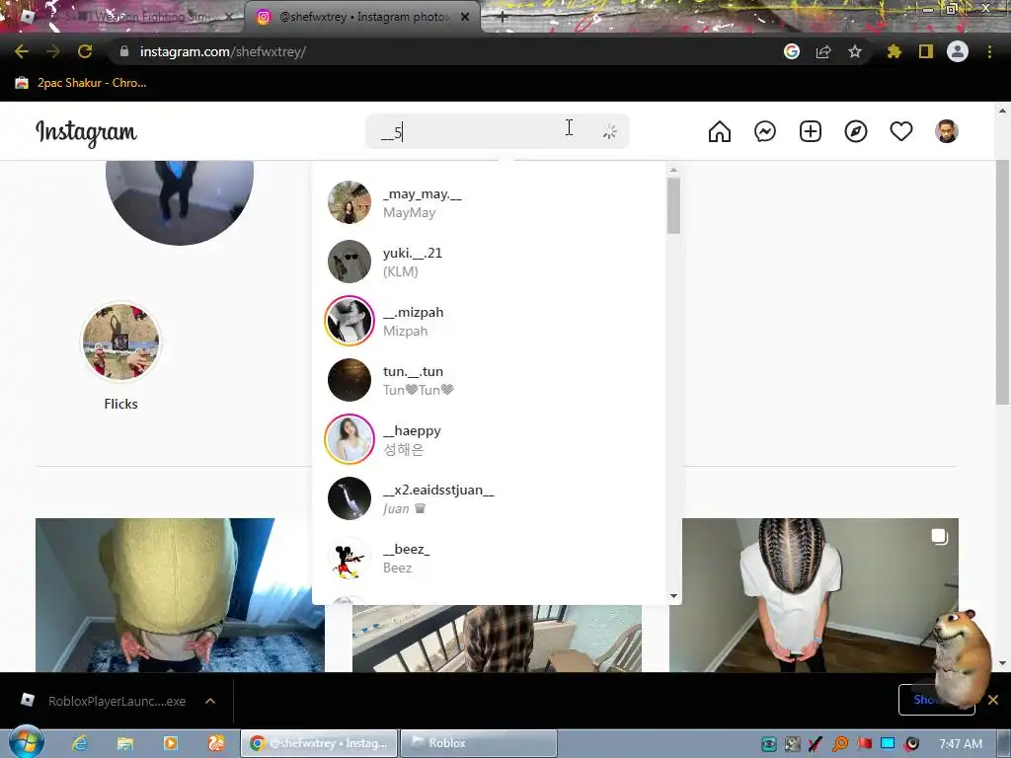This screenshot has height=758, width=1011.
Task: Click the Instagram logo
Action: [86, 133]
